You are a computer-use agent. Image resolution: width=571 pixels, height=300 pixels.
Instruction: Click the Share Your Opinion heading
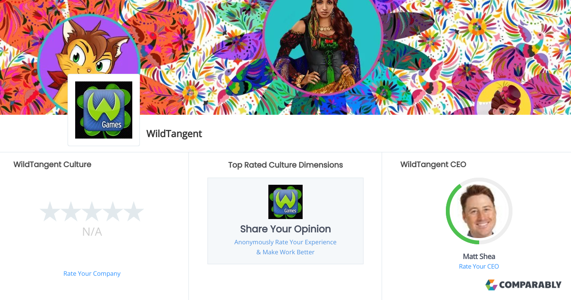coord(285,229)
